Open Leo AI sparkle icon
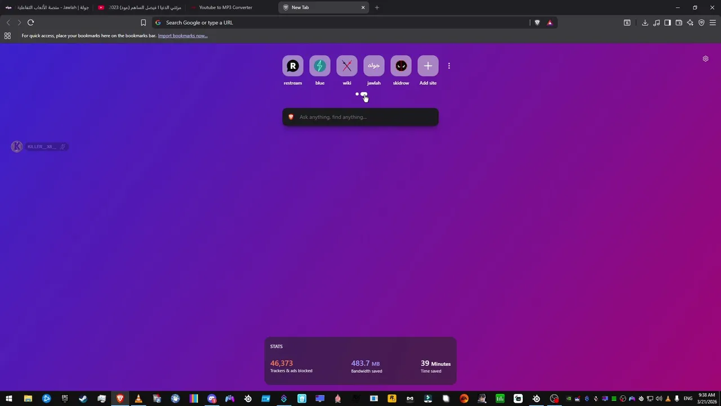 point(690,23)
